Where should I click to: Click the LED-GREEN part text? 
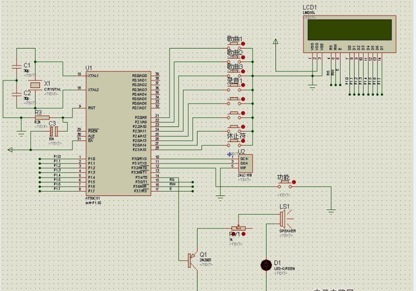pyautogui.click(x=284, y=268)
